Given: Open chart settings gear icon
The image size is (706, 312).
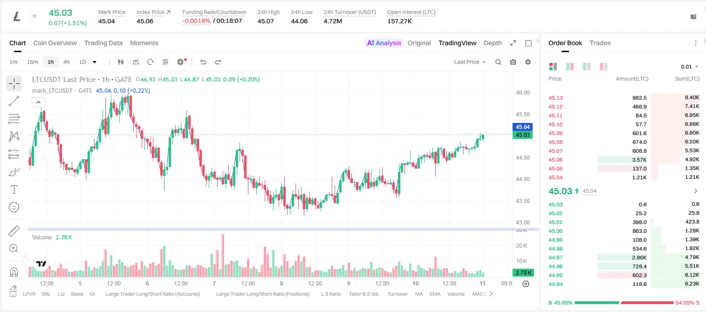Looking at the screenshot, I should pyautogui.click(x=528, y=62).
